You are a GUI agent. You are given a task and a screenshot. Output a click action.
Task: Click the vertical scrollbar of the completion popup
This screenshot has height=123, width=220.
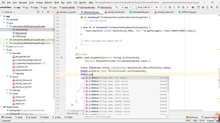tap(168, 83)
